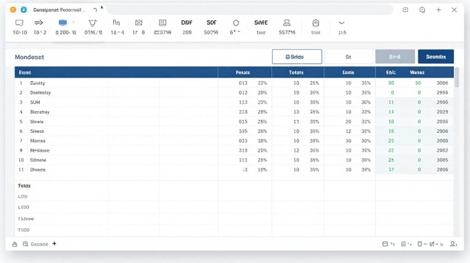Click the double-arrow icon in the toolbar
Screen dimensions: 470x263
(39, 23)
